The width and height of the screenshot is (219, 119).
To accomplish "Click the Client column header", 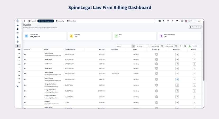I will click(x=46, y=50).
